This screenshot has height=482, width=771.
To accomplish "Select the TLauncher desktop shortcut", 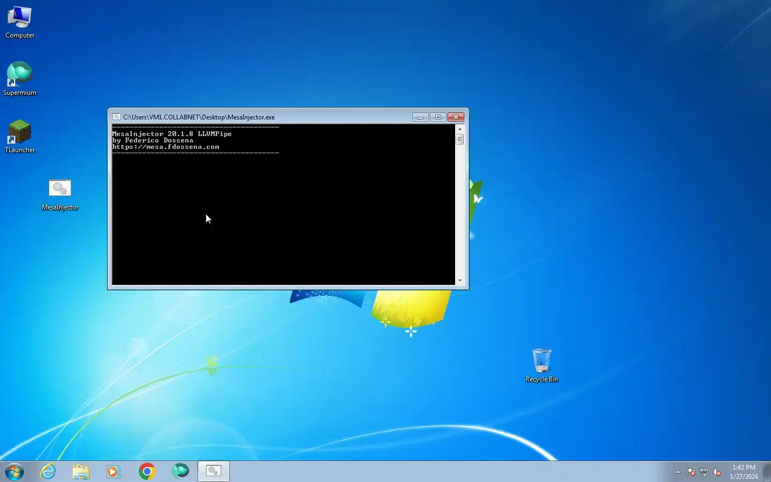I will [20, 137].
